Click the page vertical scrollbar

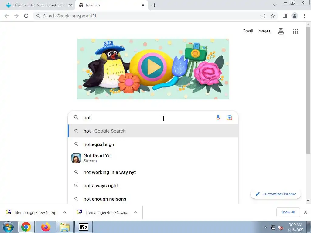(x=308, y=90)
